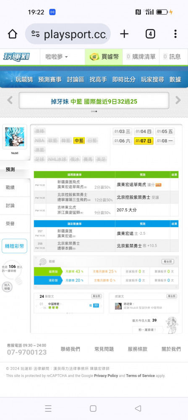The width and height of the screenshot is (188, 420).
Task: Select highlighted 中籃 league filter
Action: 79,141
